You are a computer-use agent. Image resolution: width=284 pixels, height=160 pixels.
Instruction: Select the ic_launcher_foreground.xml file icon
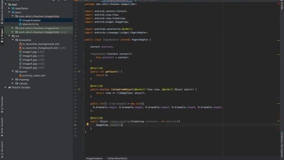pos(20,48)
